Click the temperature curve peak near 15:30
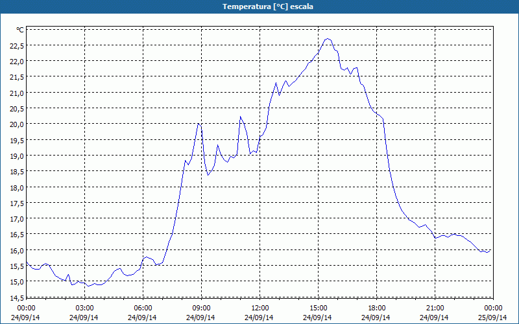519x324 pixels. coord(328,39)
